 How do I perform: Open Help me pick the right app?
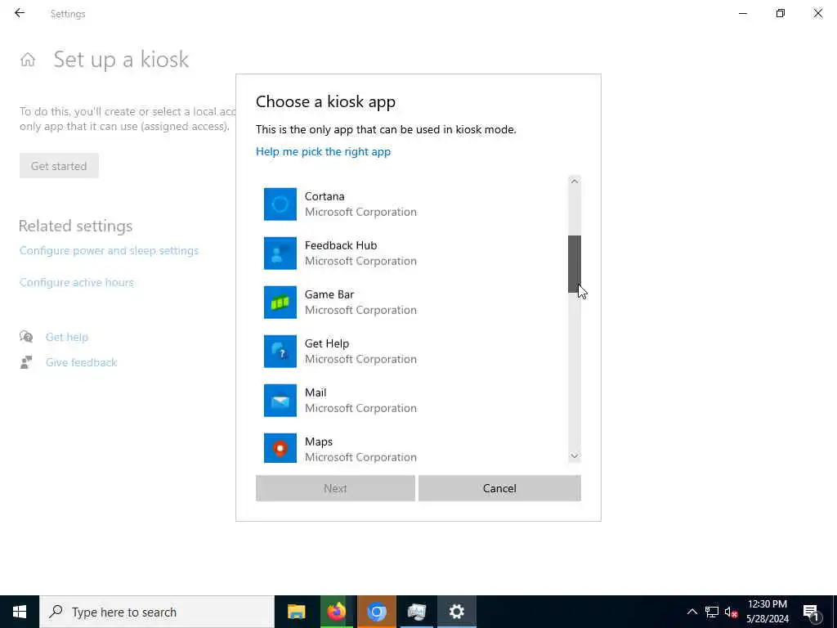(x=323, y=151)
